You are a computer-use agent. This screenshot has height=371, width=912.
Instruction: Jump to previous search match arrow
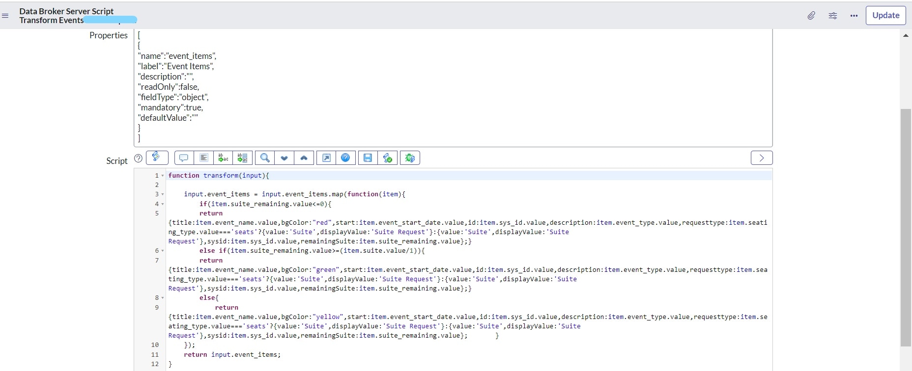pyautogui.click(x=304, y=158)
